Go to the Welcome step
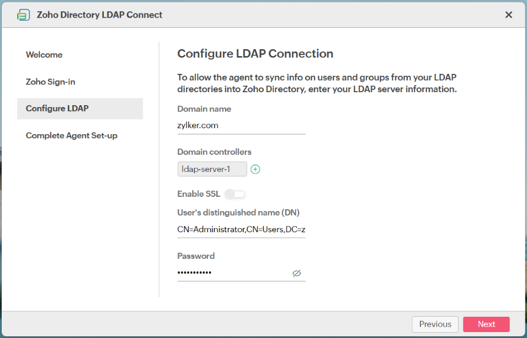The width and height of the screenshot is (527, 338). click(x=44, y=55)
